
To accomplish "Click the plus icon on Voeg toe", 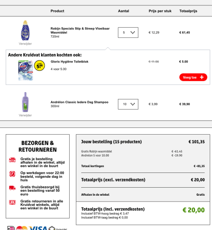I will 202,77.
